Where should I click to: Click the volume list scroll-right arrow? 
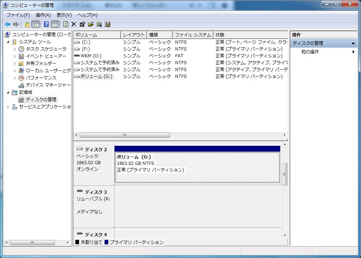[285, 135]
